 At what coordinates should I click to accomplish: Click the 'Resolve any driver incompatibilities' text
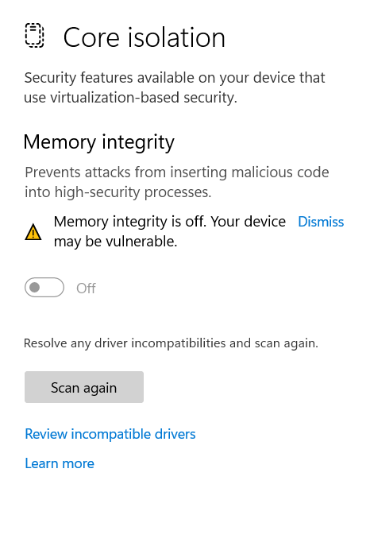point(171,343)
